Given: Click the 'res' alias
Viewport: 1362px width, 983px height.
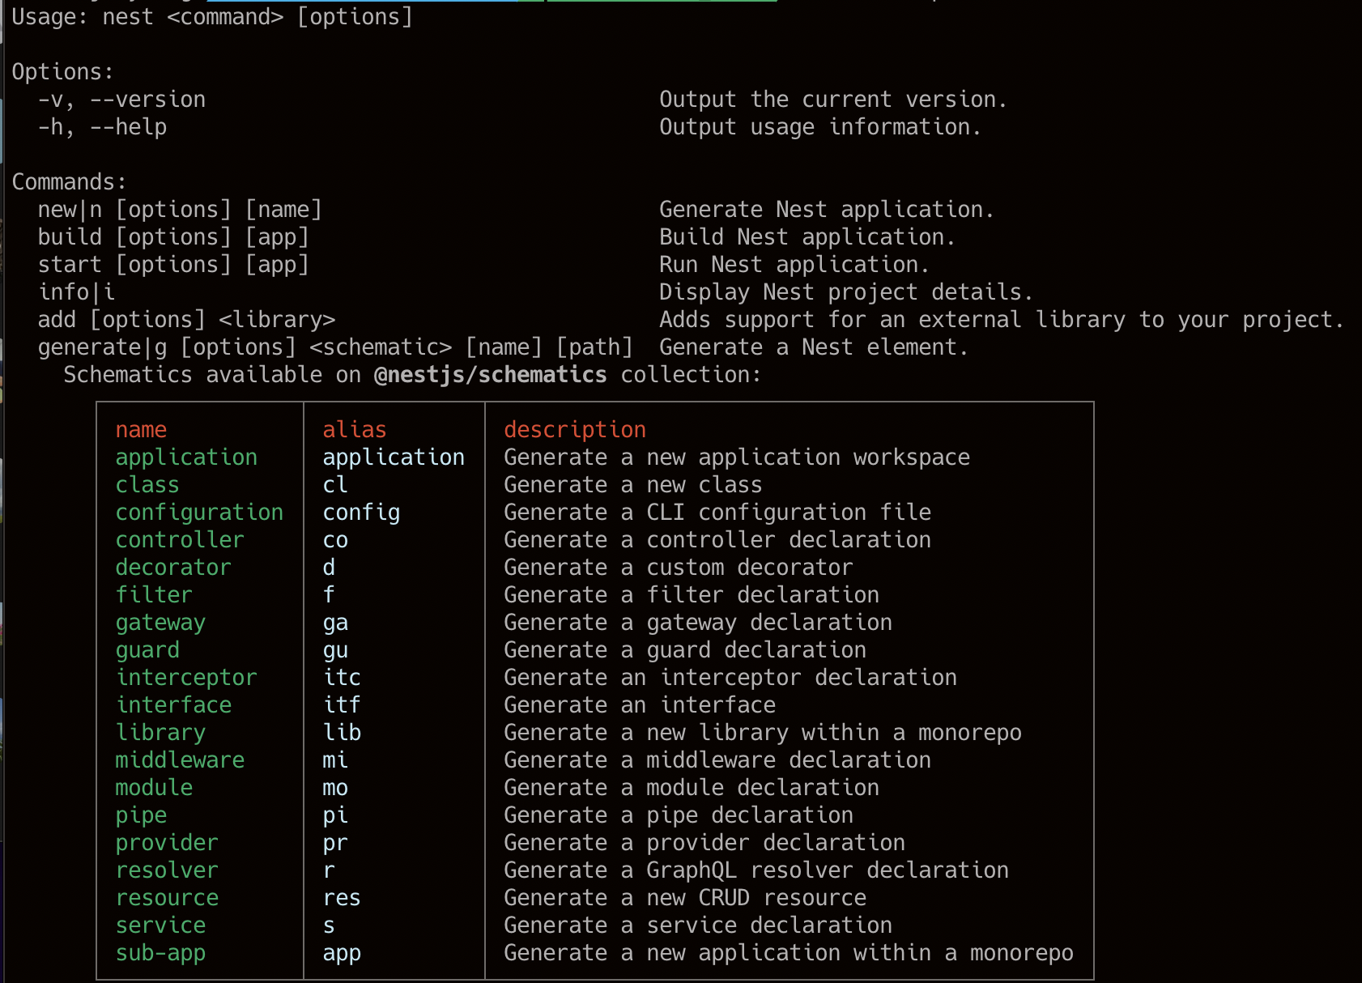Looking at the screenshot, I should [x=342, y=898].
